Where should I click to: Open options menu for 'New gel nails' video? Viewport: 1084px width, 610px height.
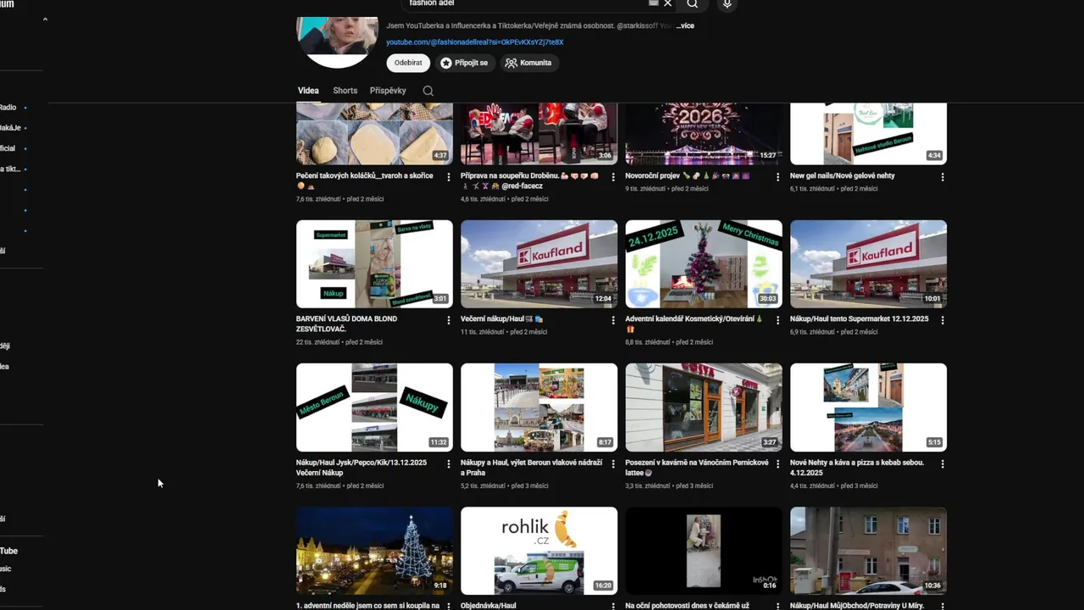point(943,177)
